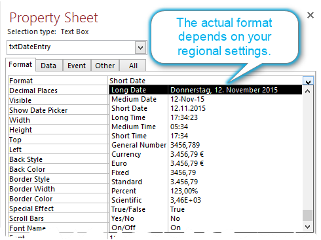Click the Top property label

pos(15,140)
